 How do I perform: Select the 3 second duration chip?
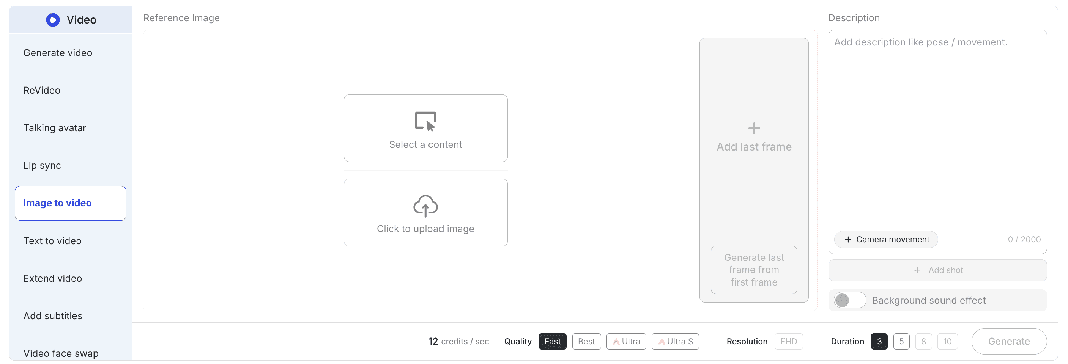pyautogui.click(x=879, y=341)
